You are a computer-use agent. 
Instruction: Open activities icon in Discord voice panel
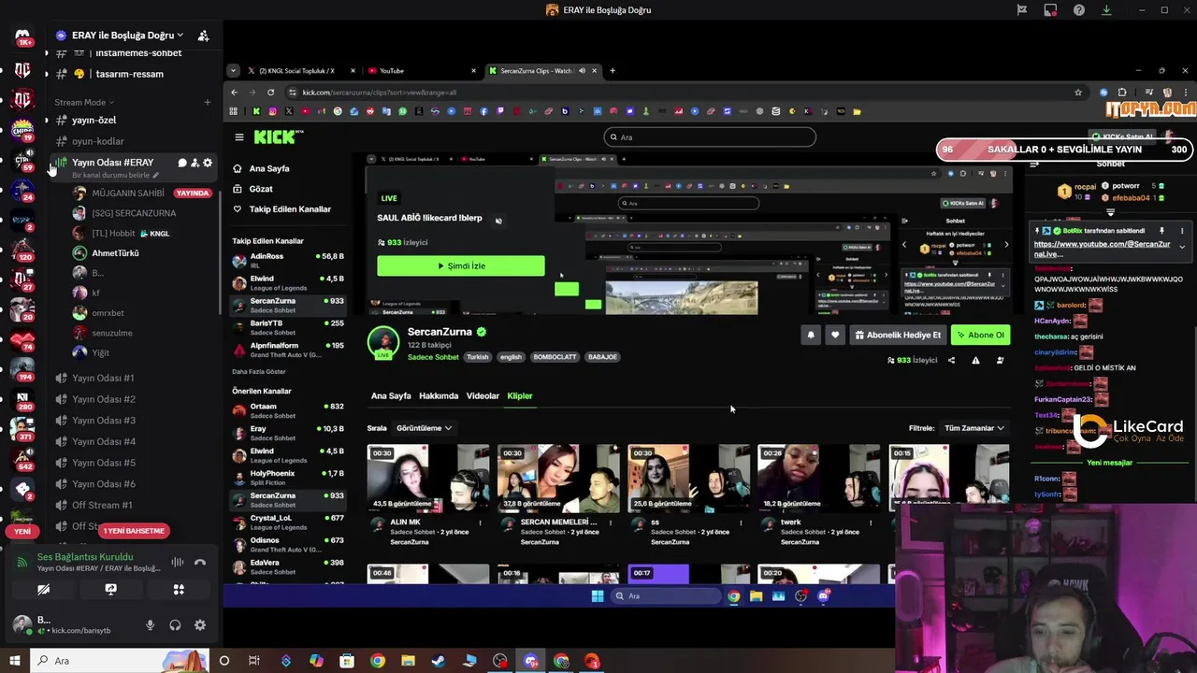pos(179,590)
